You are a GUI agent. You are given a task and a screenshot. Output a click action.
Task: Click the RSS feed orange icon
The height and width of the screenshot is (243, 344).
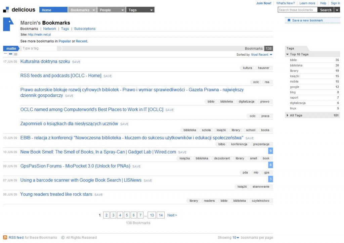click(5, 237)
